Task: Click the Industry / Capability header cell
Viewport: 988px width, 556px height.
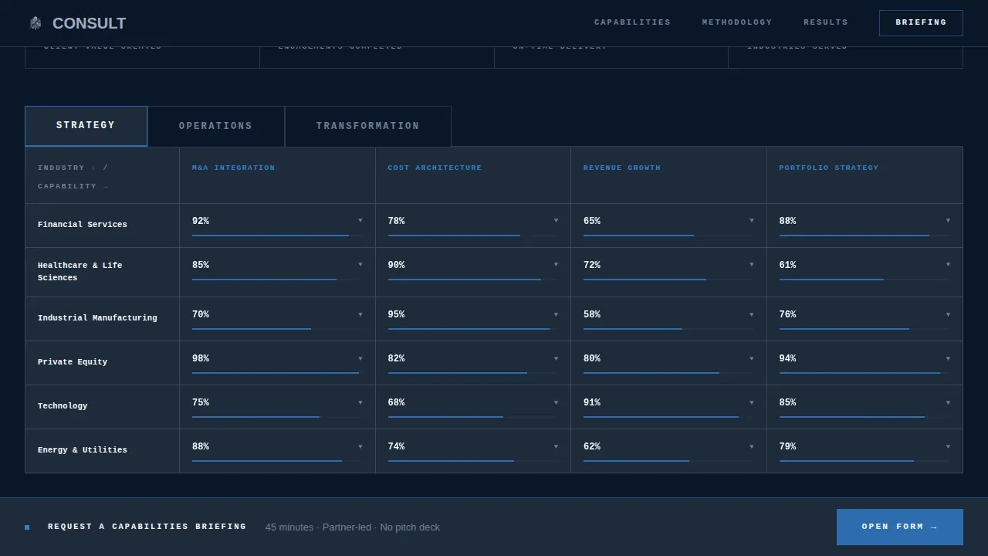Action: click(x=102, y=175)
